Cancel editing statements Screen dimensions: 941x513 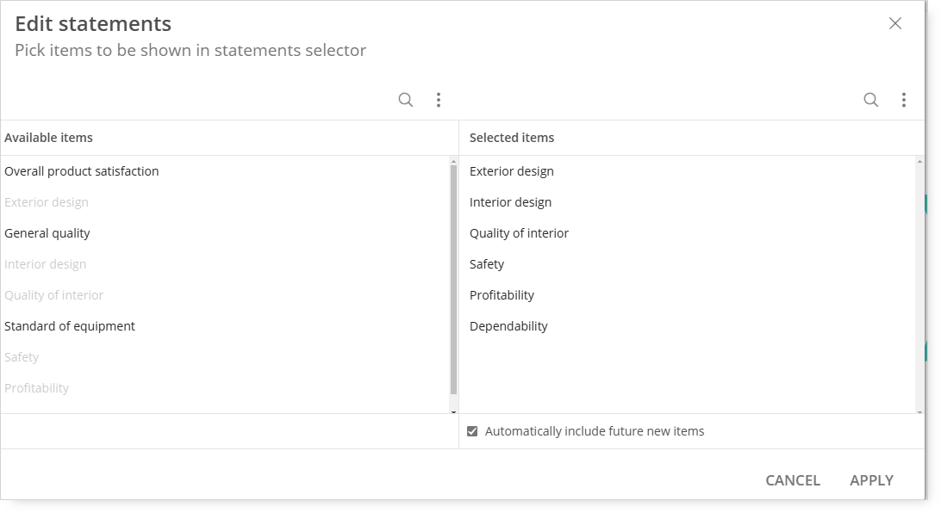point(793,480)
